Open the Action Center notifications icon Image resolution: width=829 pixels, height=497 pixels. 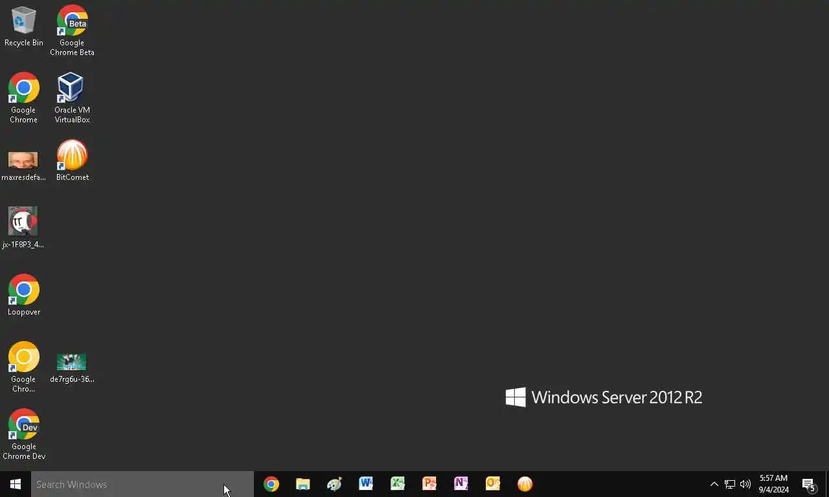click(x=809, y=484)
